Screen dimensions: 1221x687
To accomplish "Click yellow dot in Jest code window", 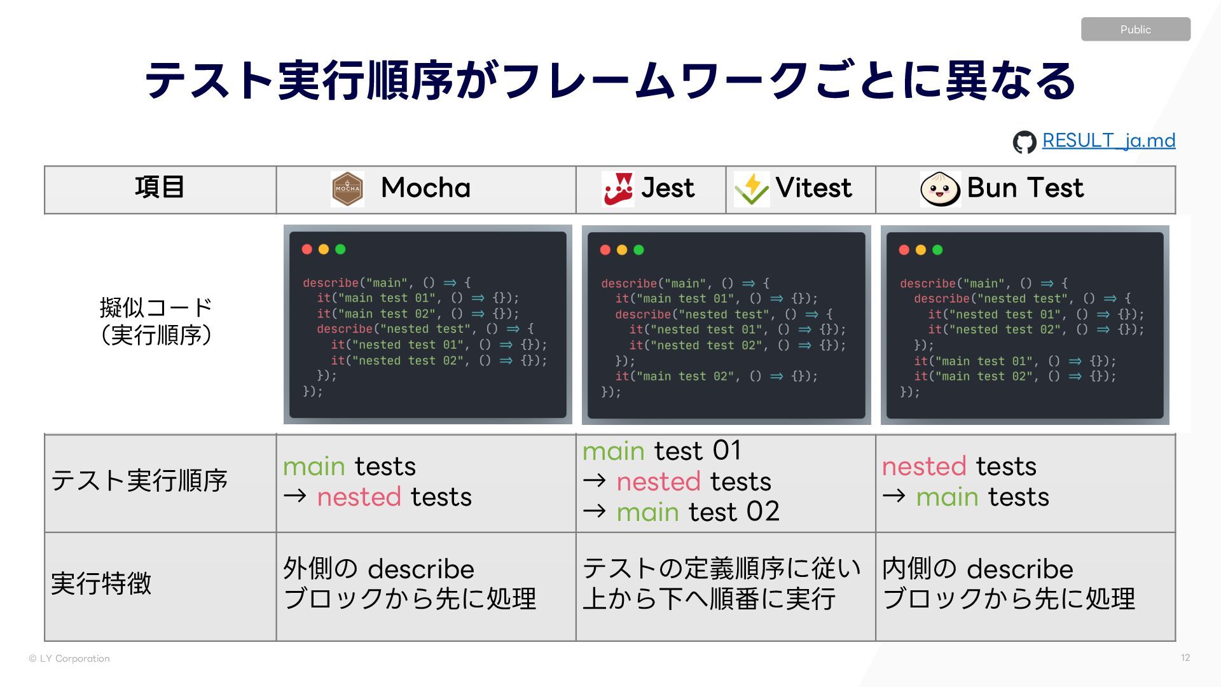I will 622,250.
